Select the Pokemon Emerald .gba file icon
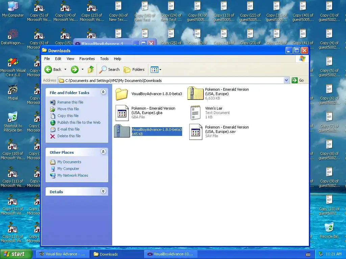The width and height of the screenshot is (346, 259). point(122,113)
